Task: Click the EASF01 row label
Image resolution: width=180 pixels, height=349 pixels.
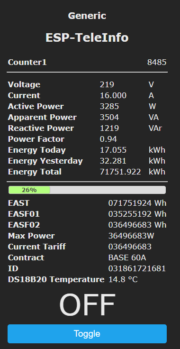Action: [24, 214]
